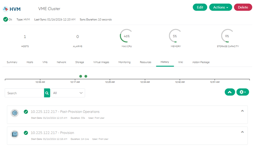The image size is (254, 151).
Task: Click the Provision process icon
Action: [15, 134]
